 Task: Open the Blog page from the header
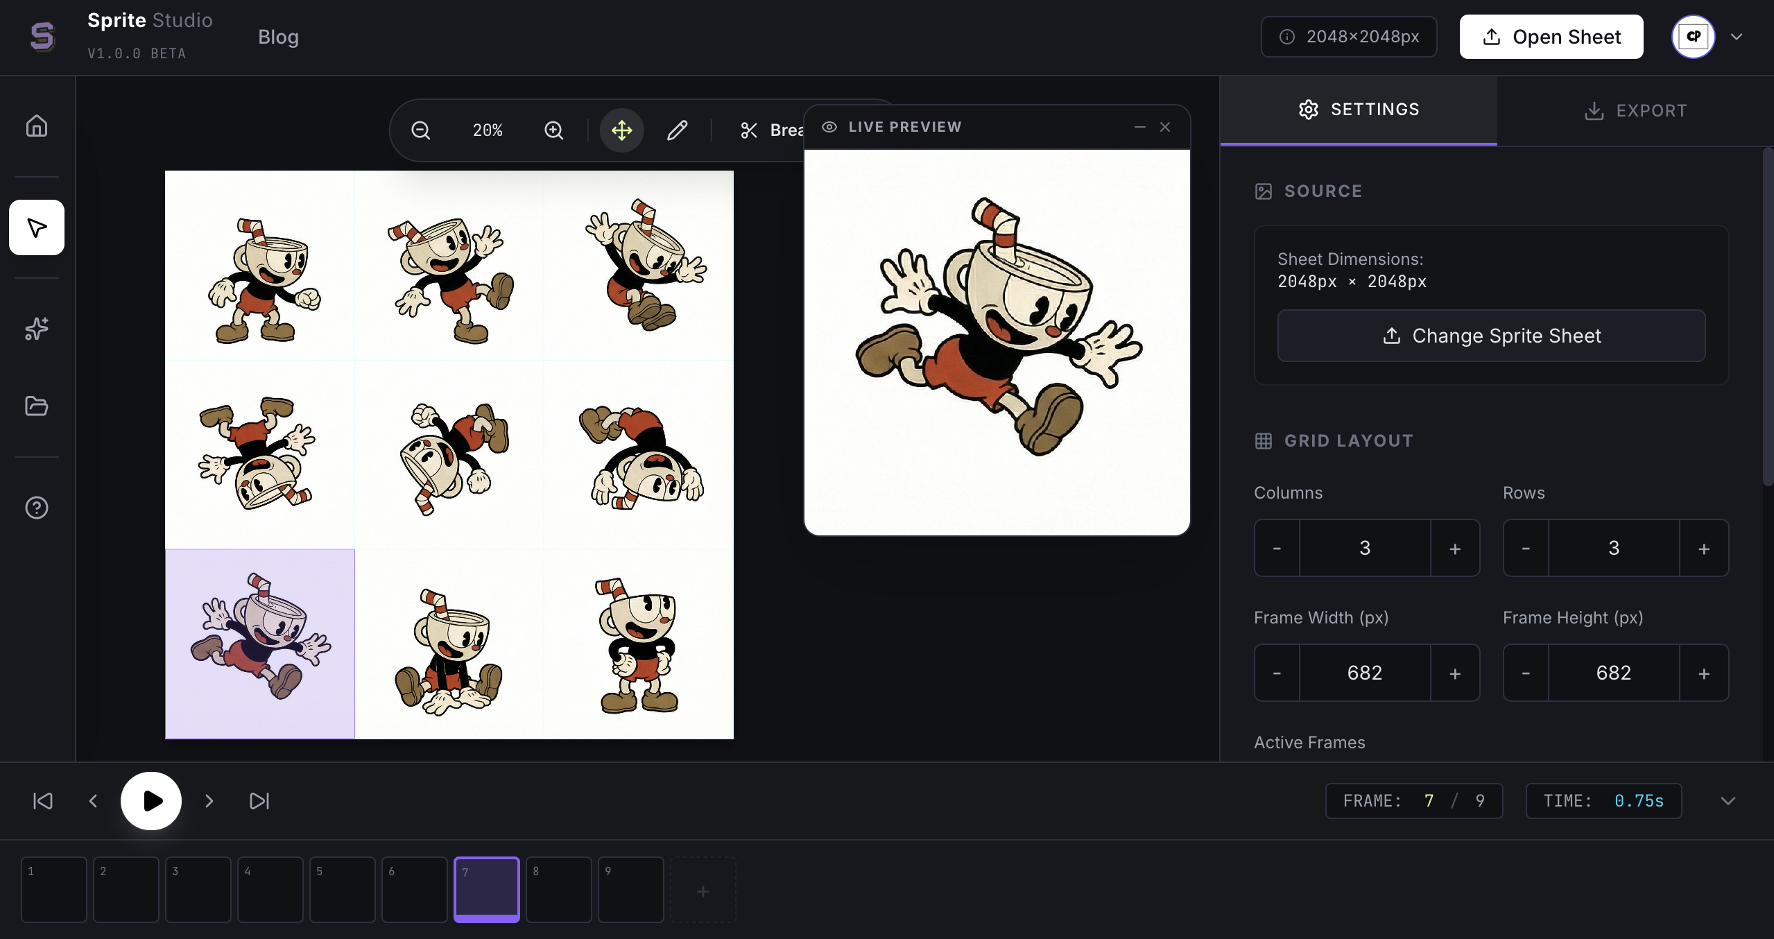[x=278, y=37]
